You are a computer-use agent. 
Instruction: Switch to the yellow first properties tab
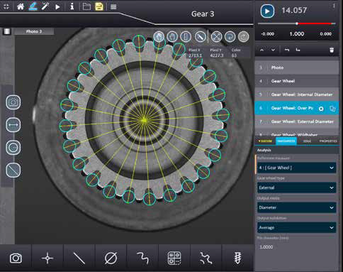point(265,141)
